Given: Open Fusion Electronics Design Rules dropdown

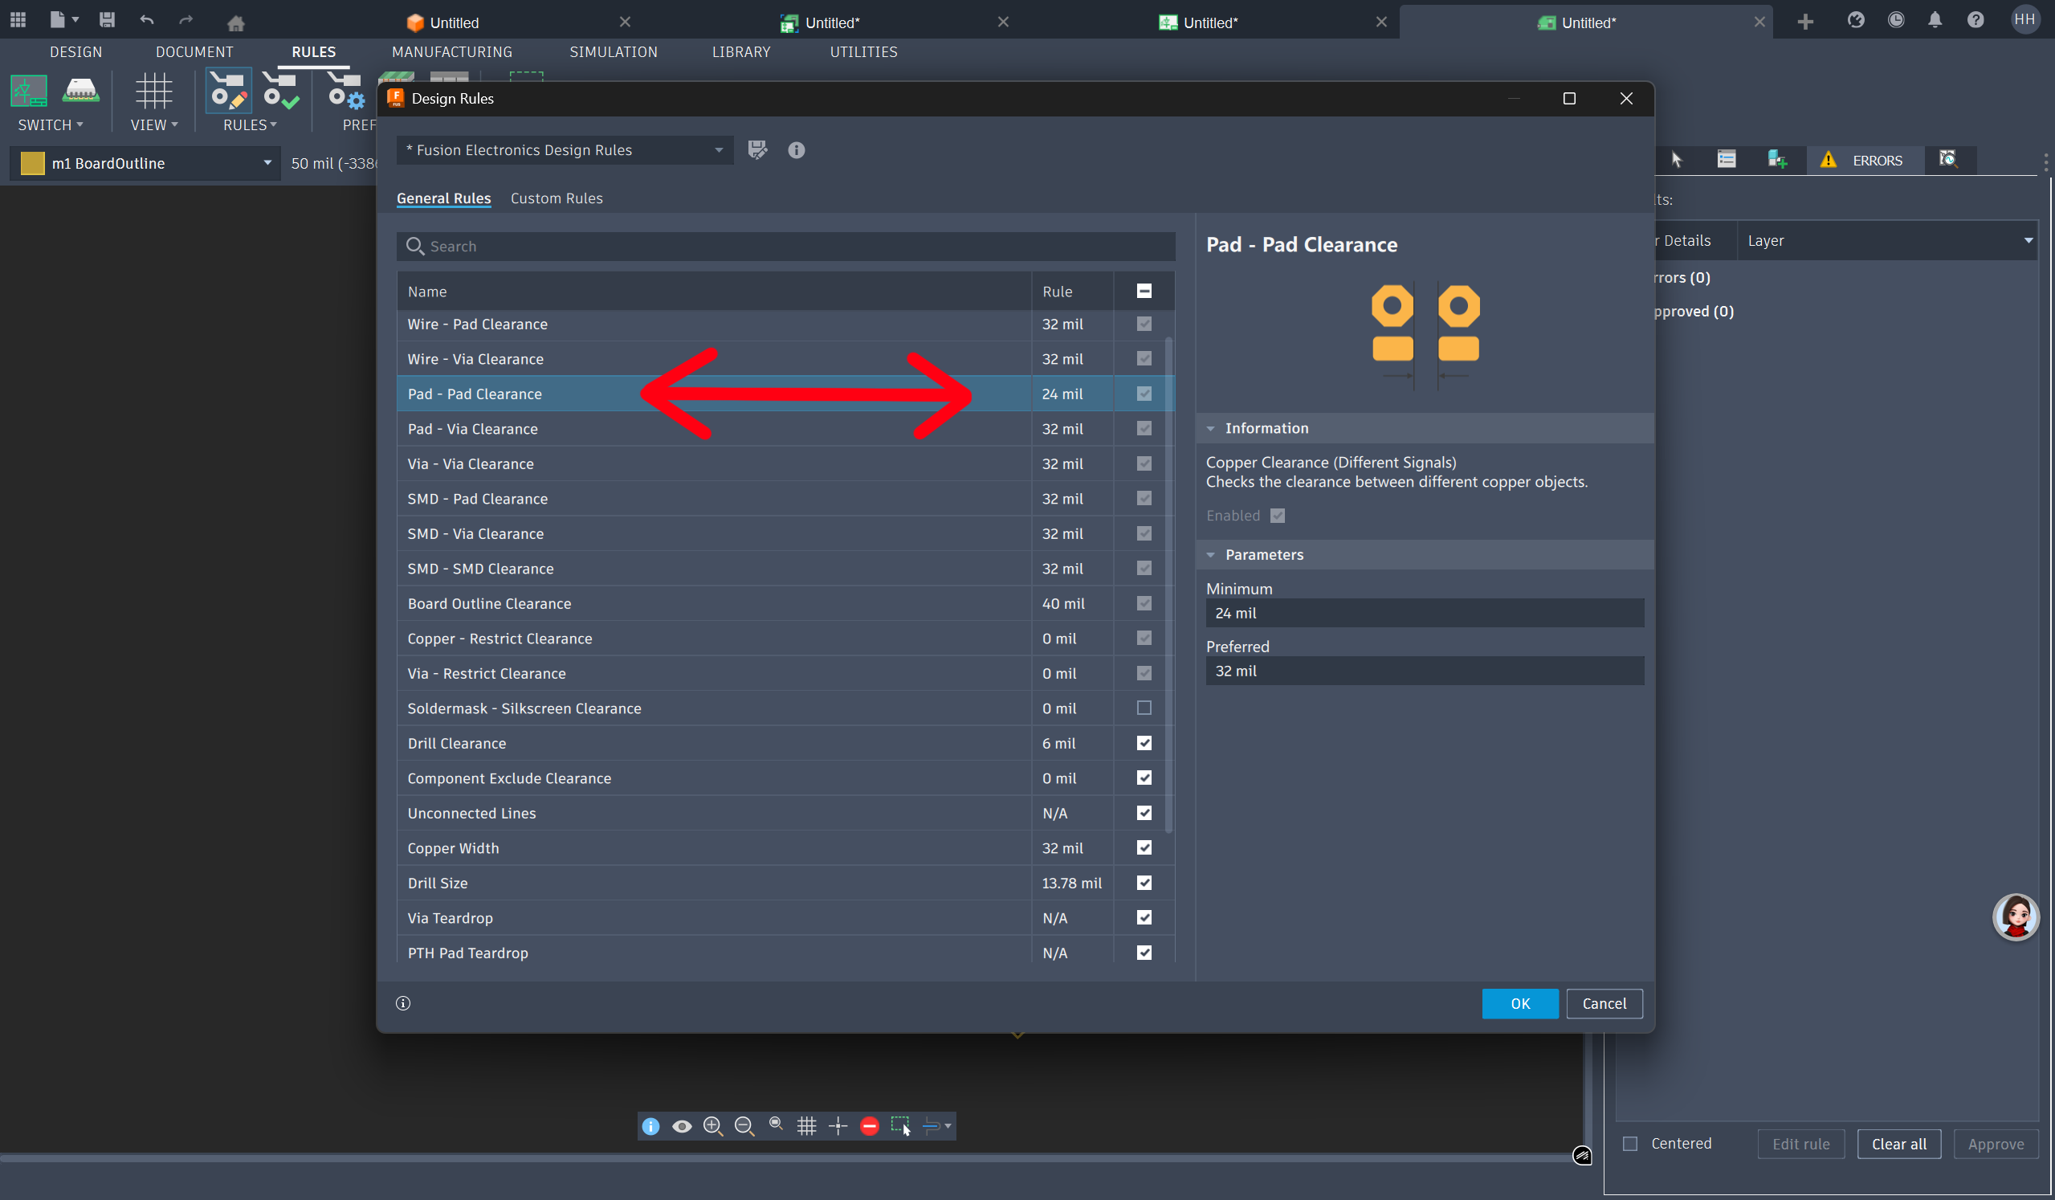Looking at the screenshot, I should [x=565, y=150].
